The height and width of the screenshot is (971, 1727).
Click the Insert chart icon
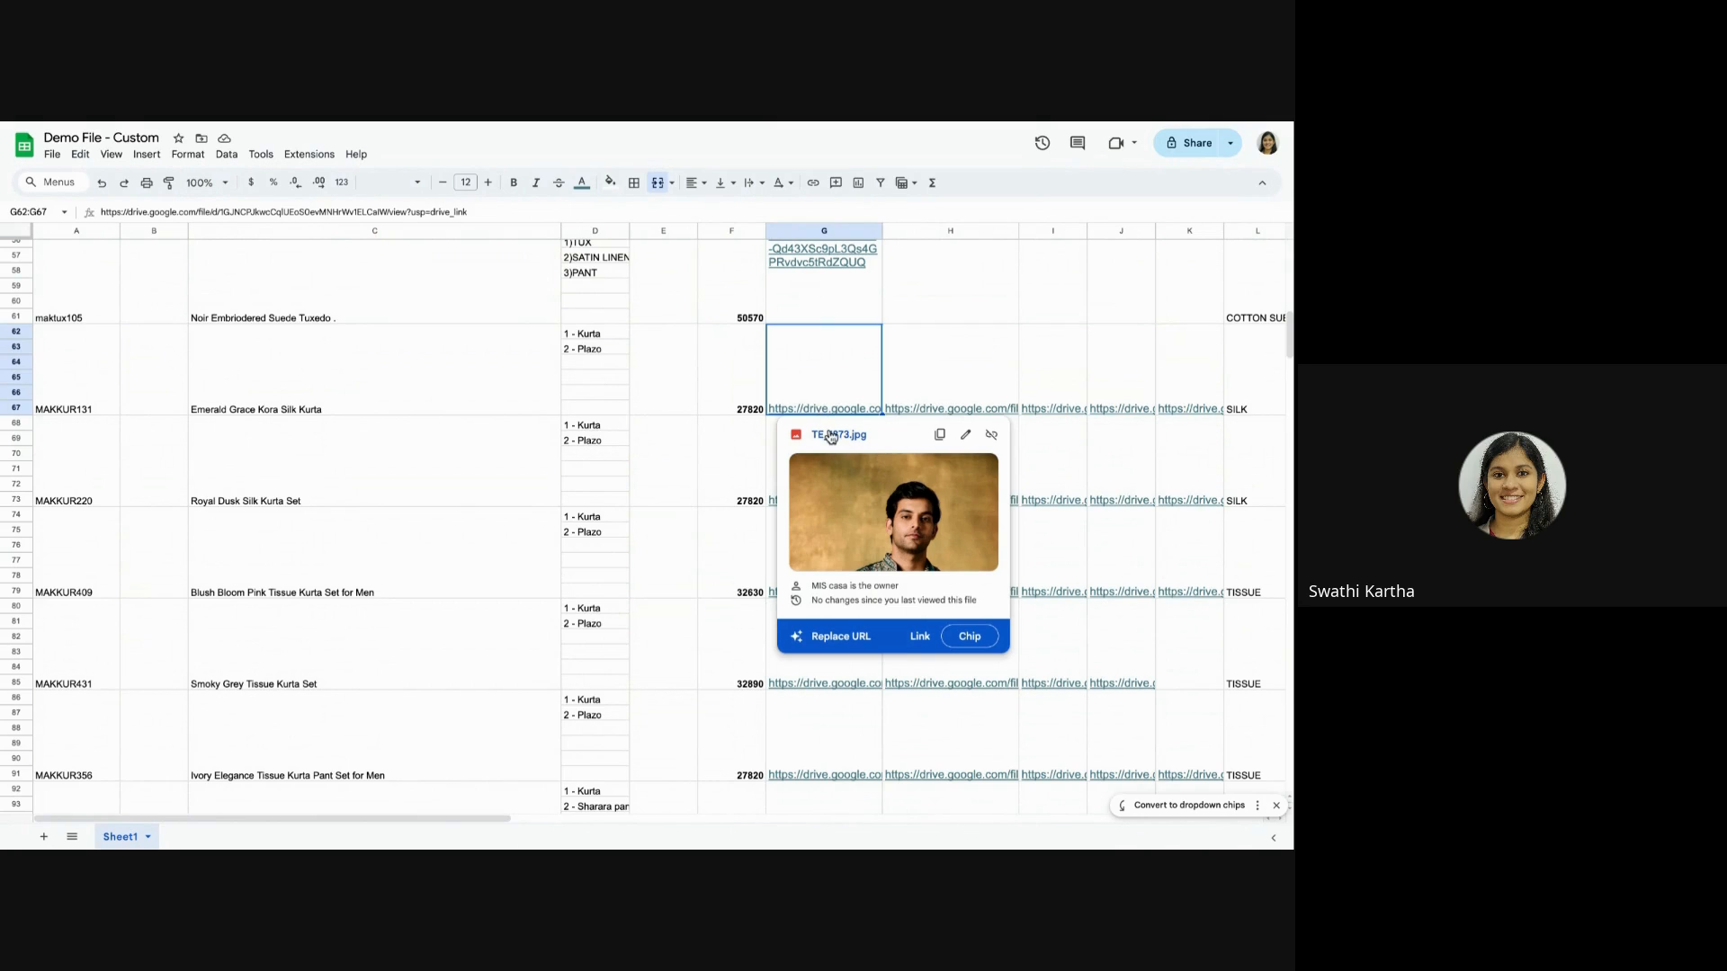858,183
